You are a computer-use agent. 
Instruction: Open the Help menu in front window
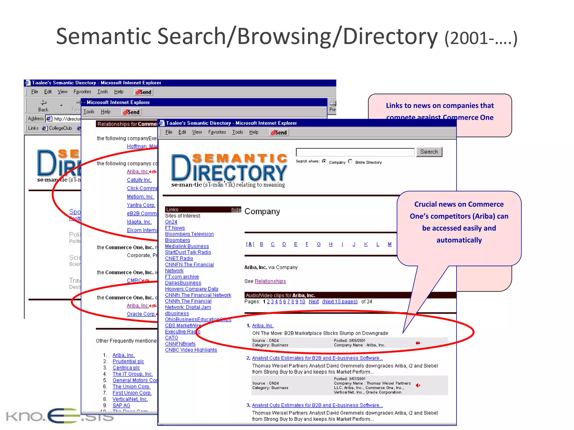(254, 132)
